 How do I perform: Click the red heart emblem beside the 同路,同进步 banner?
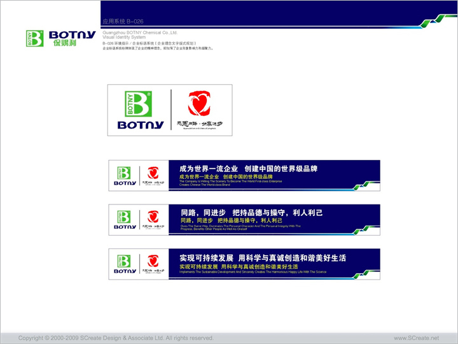click(153, 217)
